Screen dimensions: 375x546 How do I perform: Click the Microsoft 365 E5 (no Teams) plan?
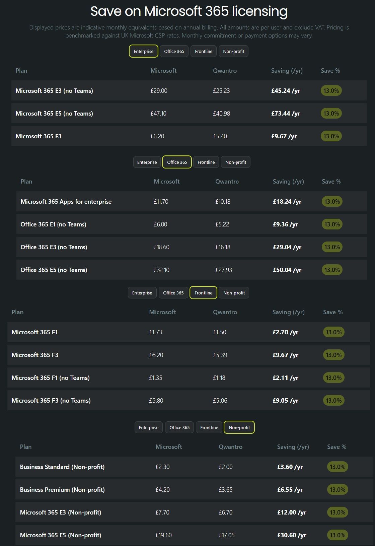click(x=54, y=114)
